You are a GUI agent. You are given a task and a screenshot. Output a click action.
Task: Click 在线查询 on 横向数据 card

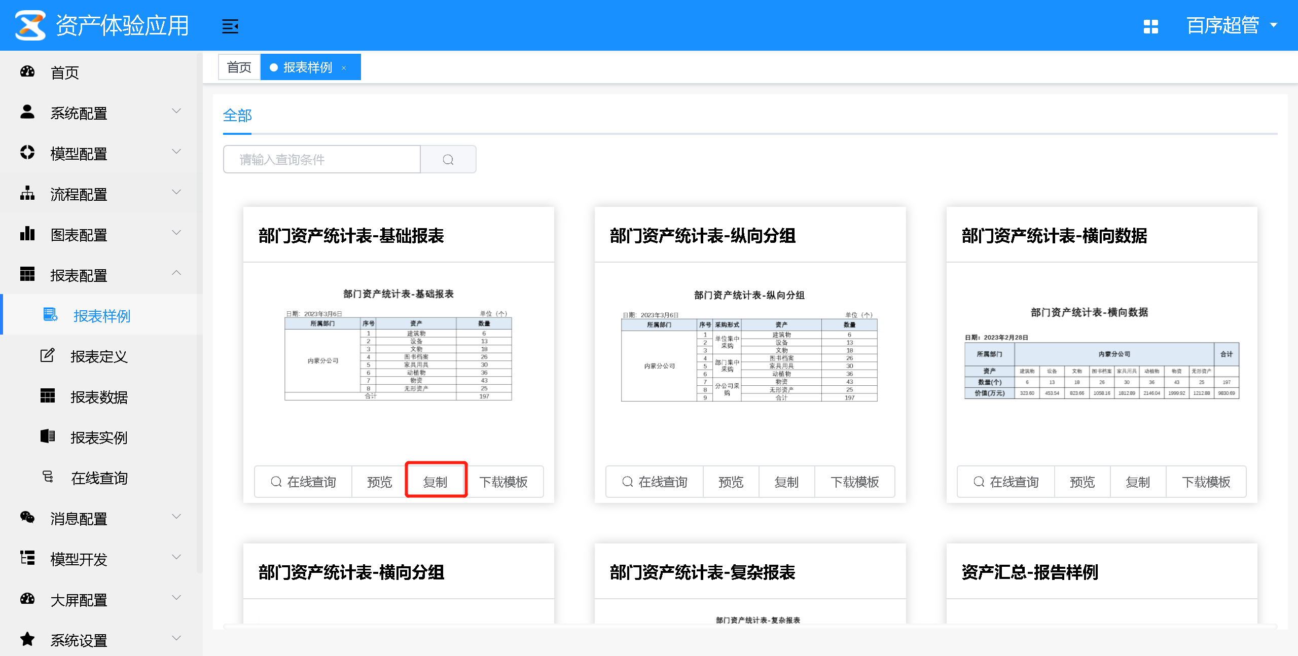(x=1006, y=482)
